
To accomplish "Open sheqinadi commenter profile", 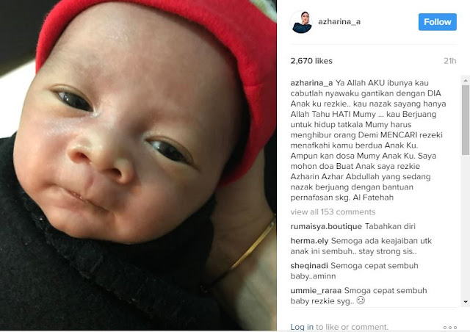I will tap(309, 266).
